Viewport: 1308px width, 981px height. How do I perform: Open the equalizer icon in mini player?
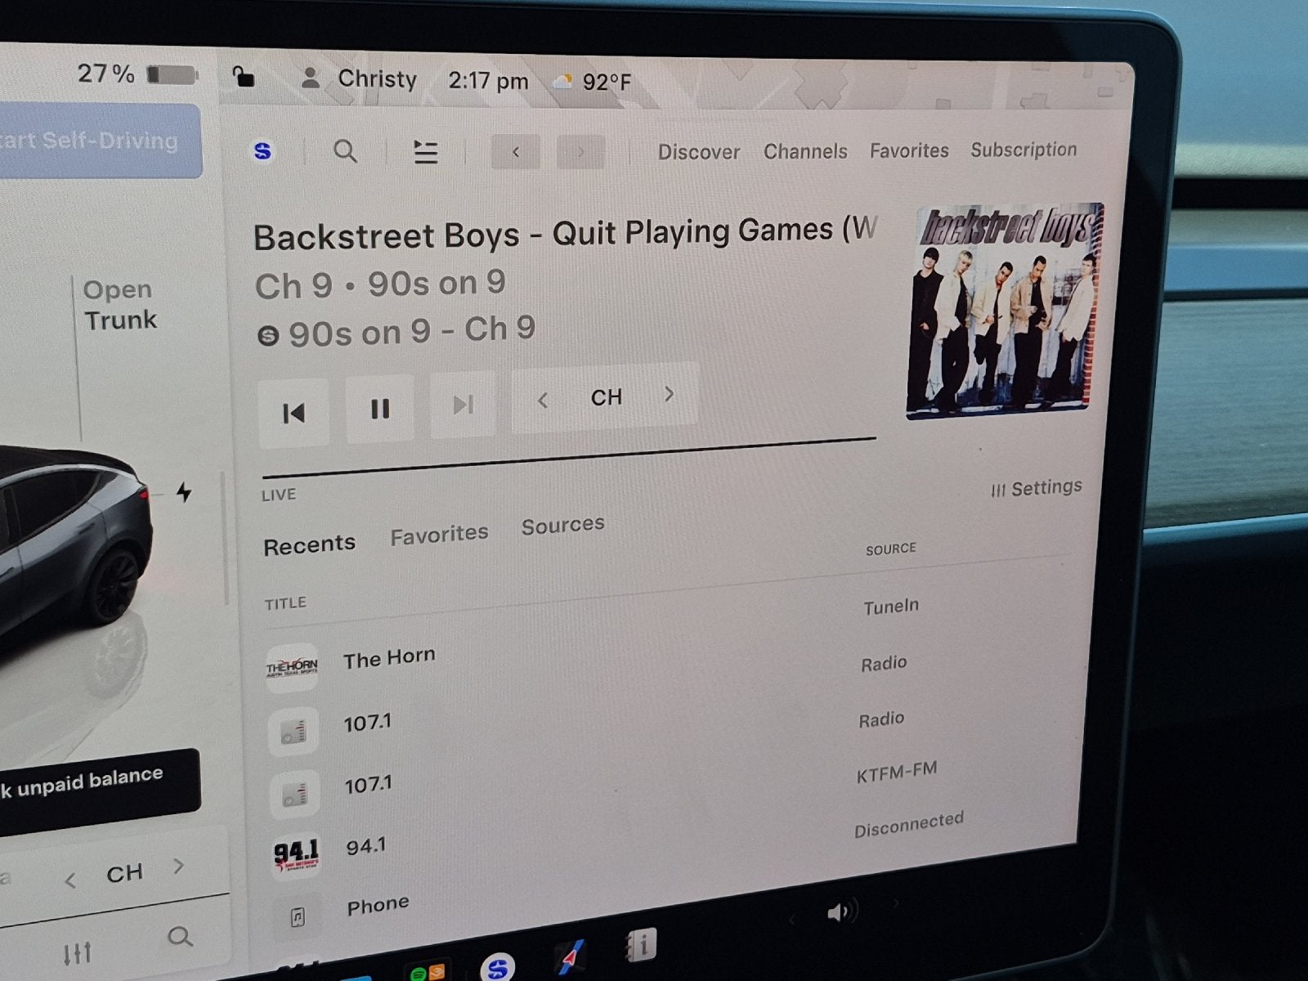click(x=78, y=953)
